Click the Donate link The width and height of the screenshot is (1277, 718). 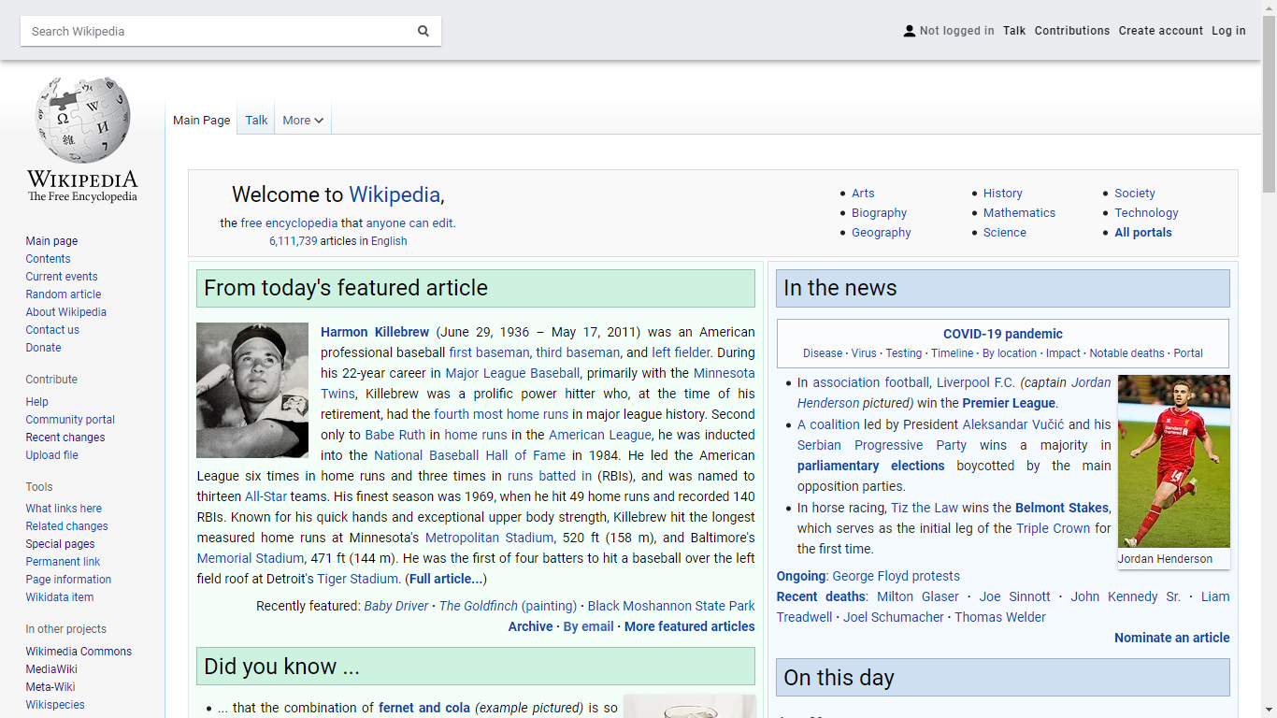click(43, 348)
